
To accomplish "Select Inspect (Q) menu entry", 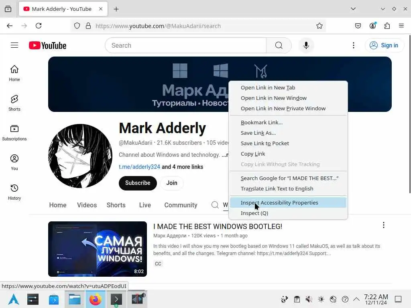I will pyautogui.click(x=288, y=213).
